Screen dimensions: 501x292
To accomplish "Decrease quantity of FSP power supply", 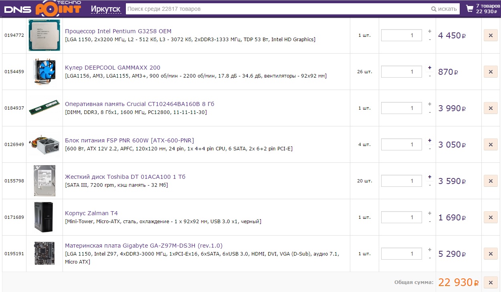I will tap(430, 148).
